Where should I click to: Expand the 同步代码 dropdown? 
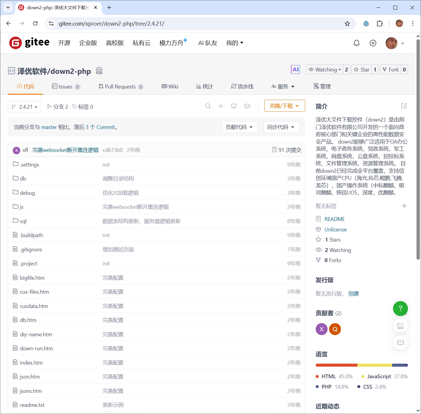click(x=281, y=127)
